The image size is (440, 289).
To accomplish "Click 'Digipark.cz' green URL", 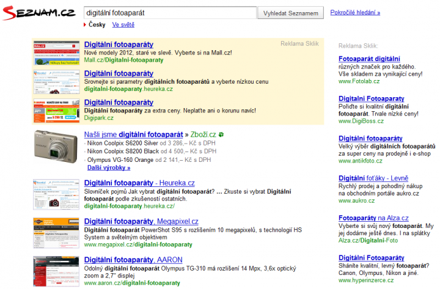I will point(99,118).
